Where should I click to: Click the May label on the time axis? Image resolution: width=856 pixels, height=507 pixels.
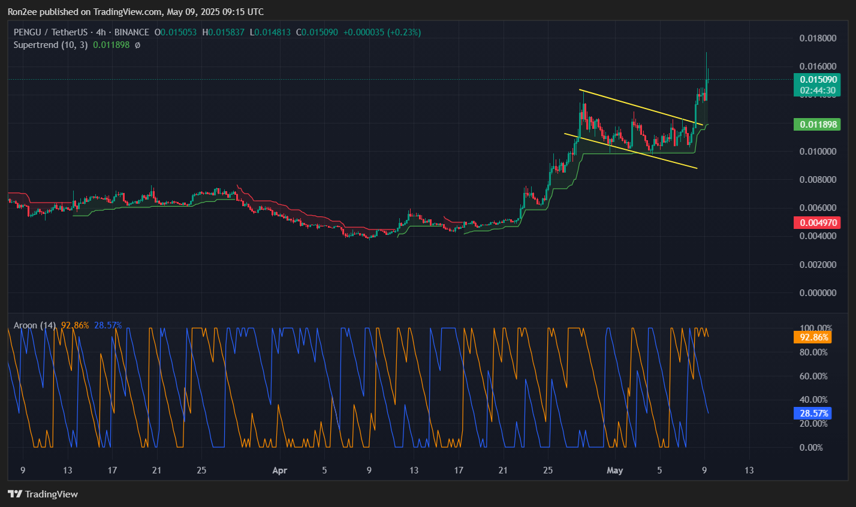615,470
